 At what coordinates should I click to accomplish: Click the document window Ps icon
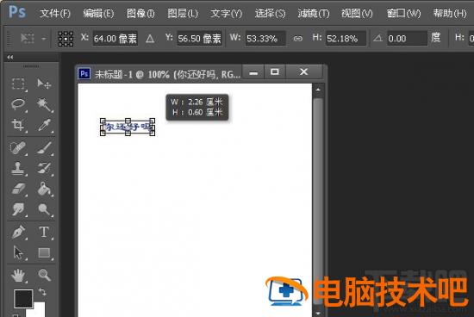84,73
